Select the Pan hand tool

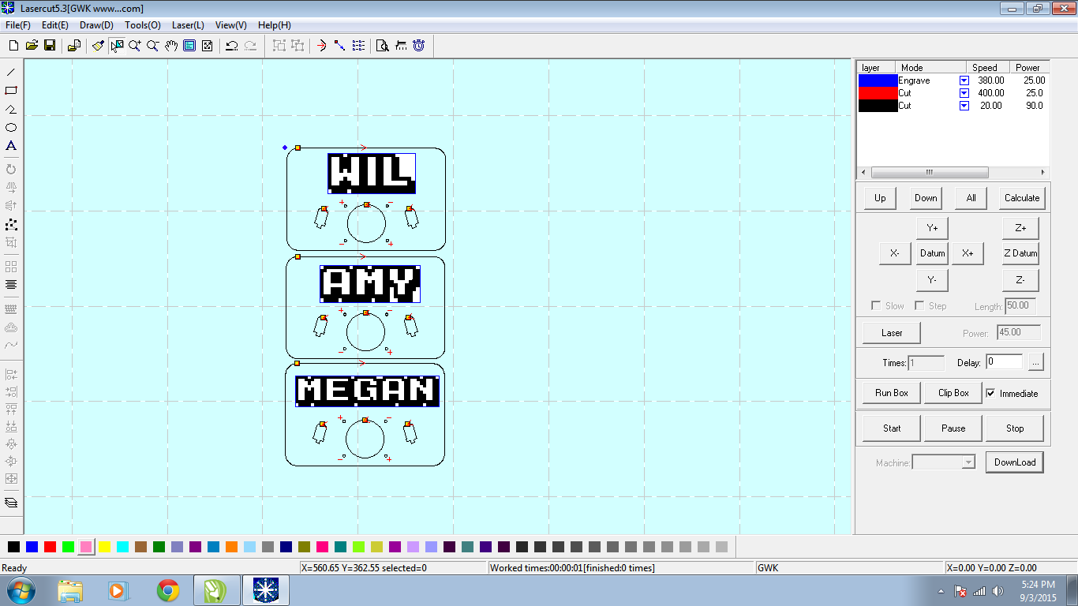(172, 45)
